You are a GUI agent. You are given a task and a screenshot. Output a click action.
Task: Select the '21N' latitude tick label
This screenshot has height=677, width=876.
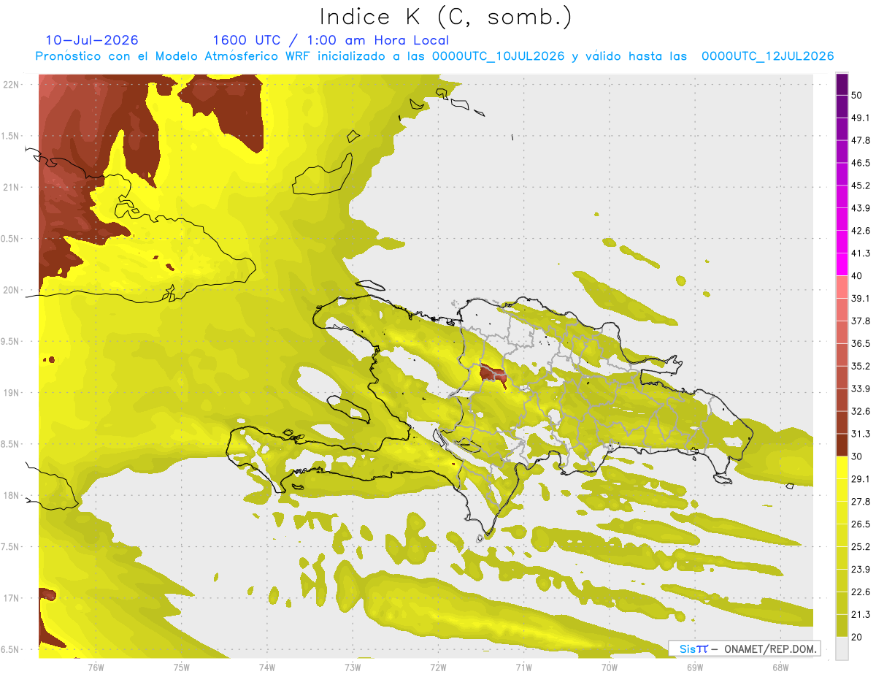(12, 187)
